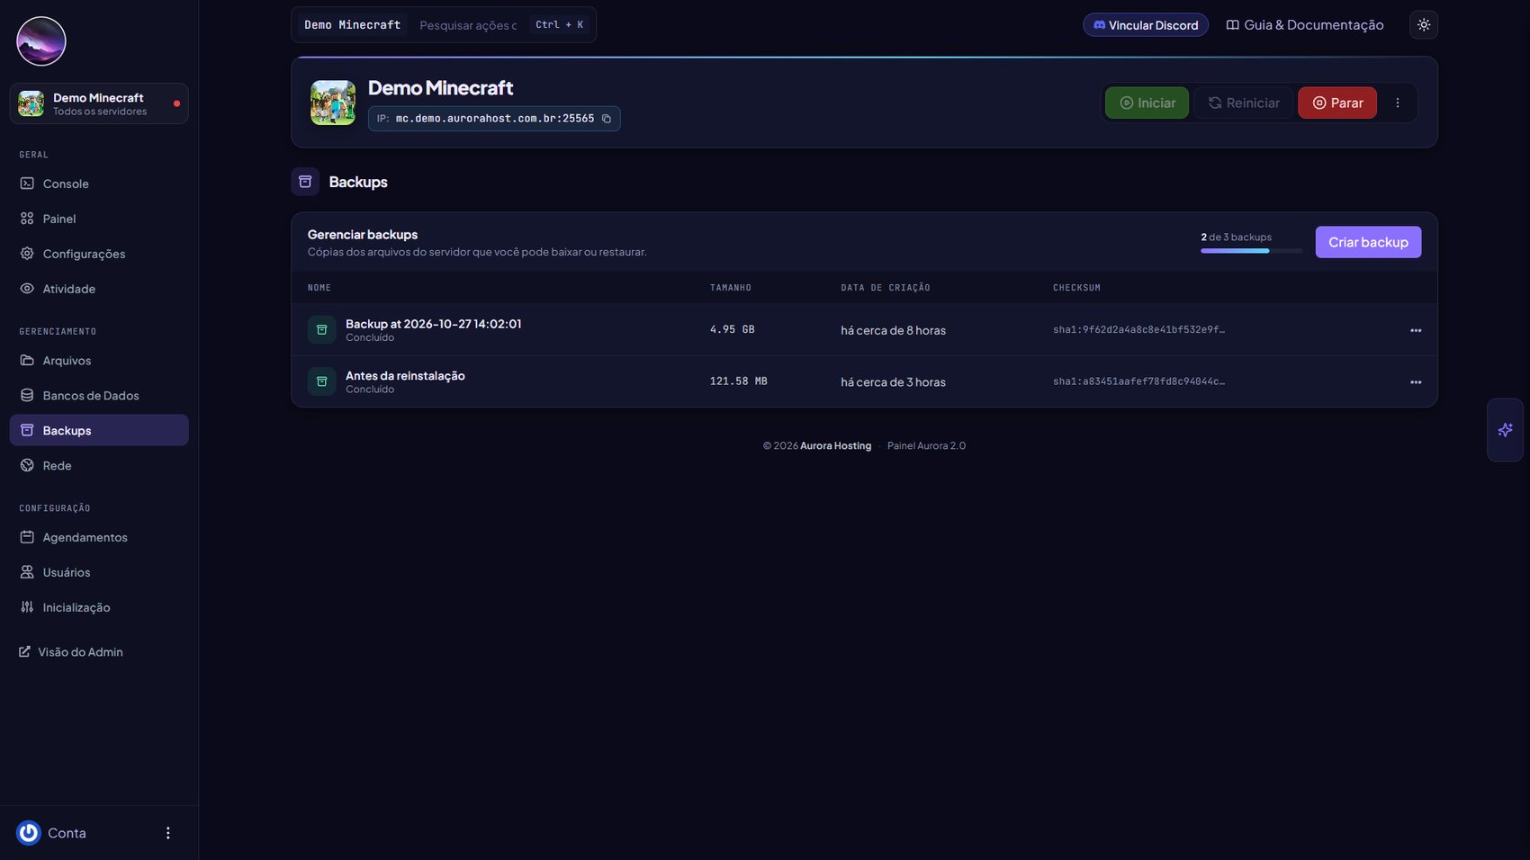Viewport: 1530px width, 860px height.
Task: Open Usuários page
Action: coord(99,572)
